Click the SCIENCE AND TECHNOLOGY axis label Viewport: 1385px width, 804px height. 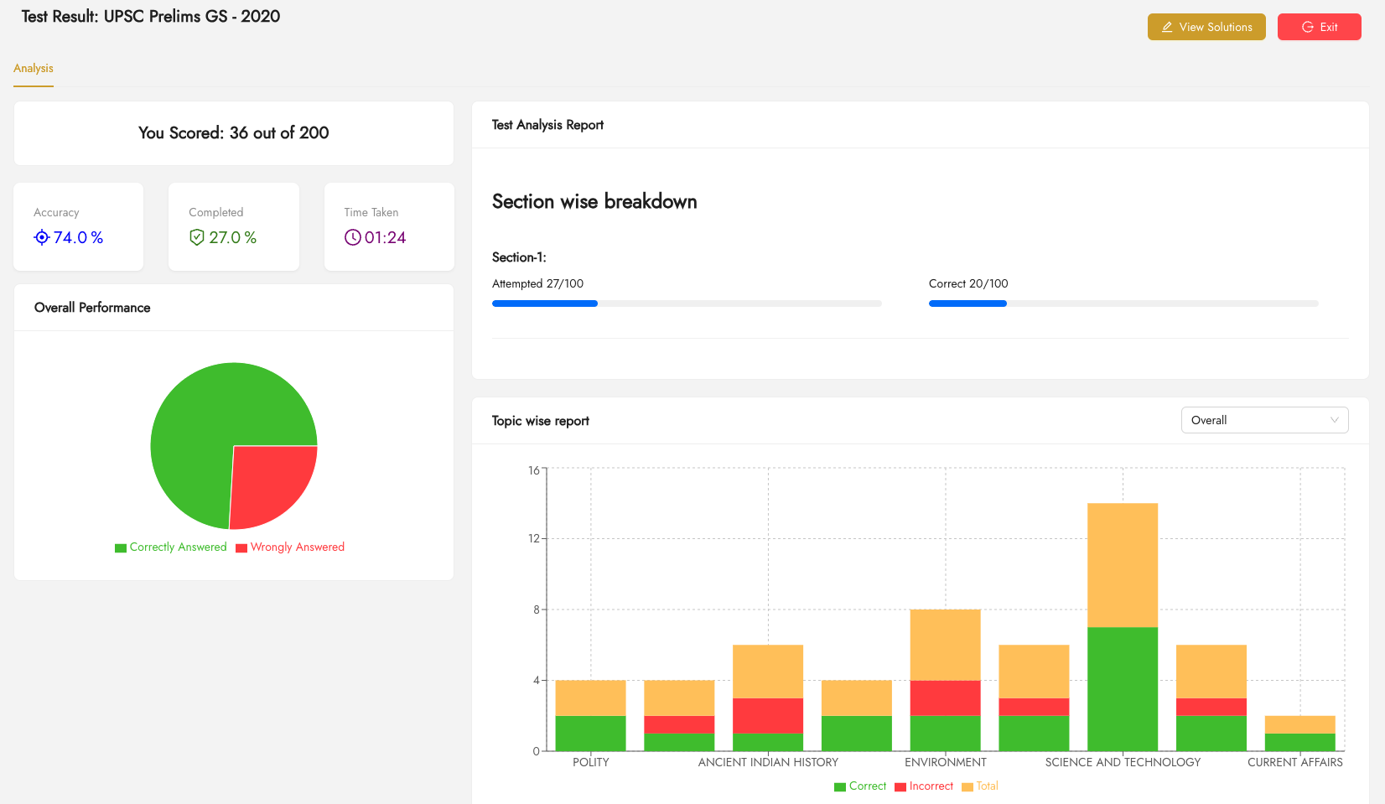1123,762
